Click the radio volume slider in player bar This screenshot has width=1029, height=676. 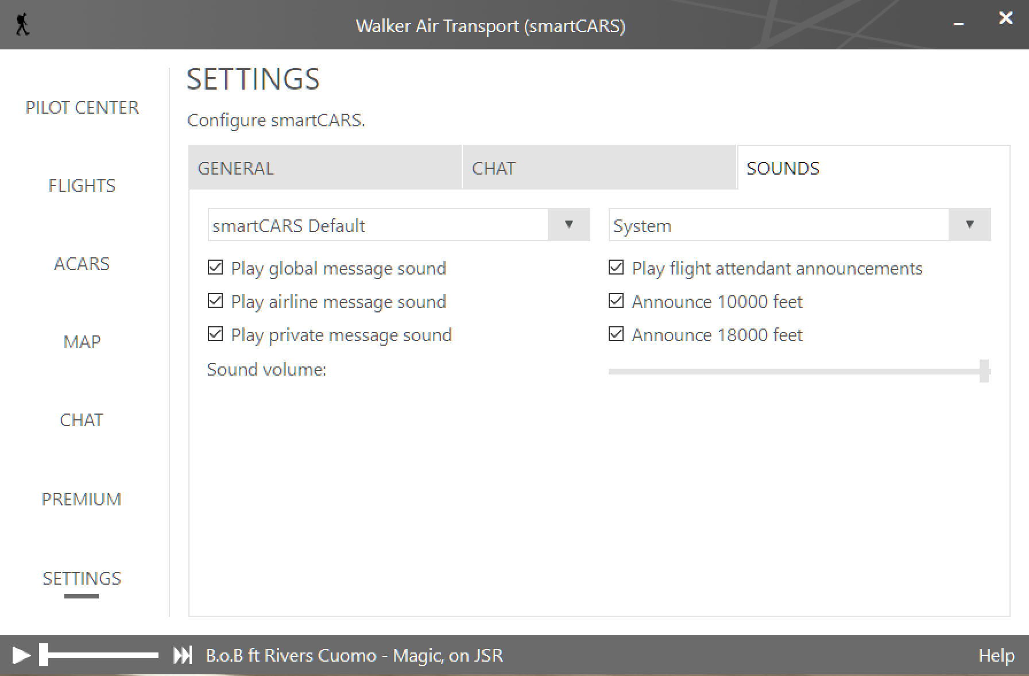coord(99,655)
